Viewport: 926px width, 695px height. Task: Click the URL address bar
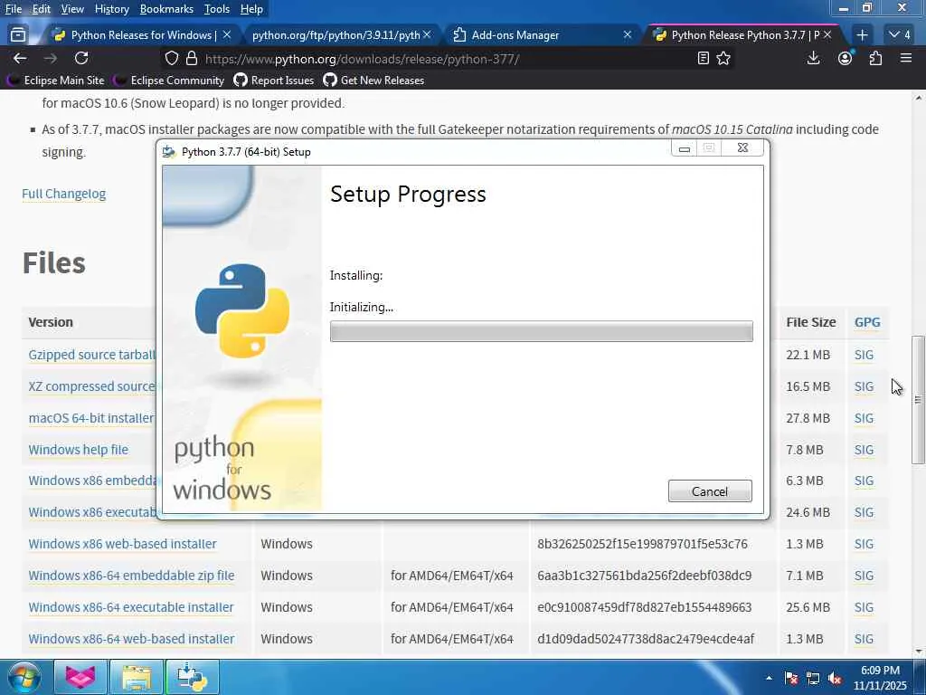tap(449, 59)
